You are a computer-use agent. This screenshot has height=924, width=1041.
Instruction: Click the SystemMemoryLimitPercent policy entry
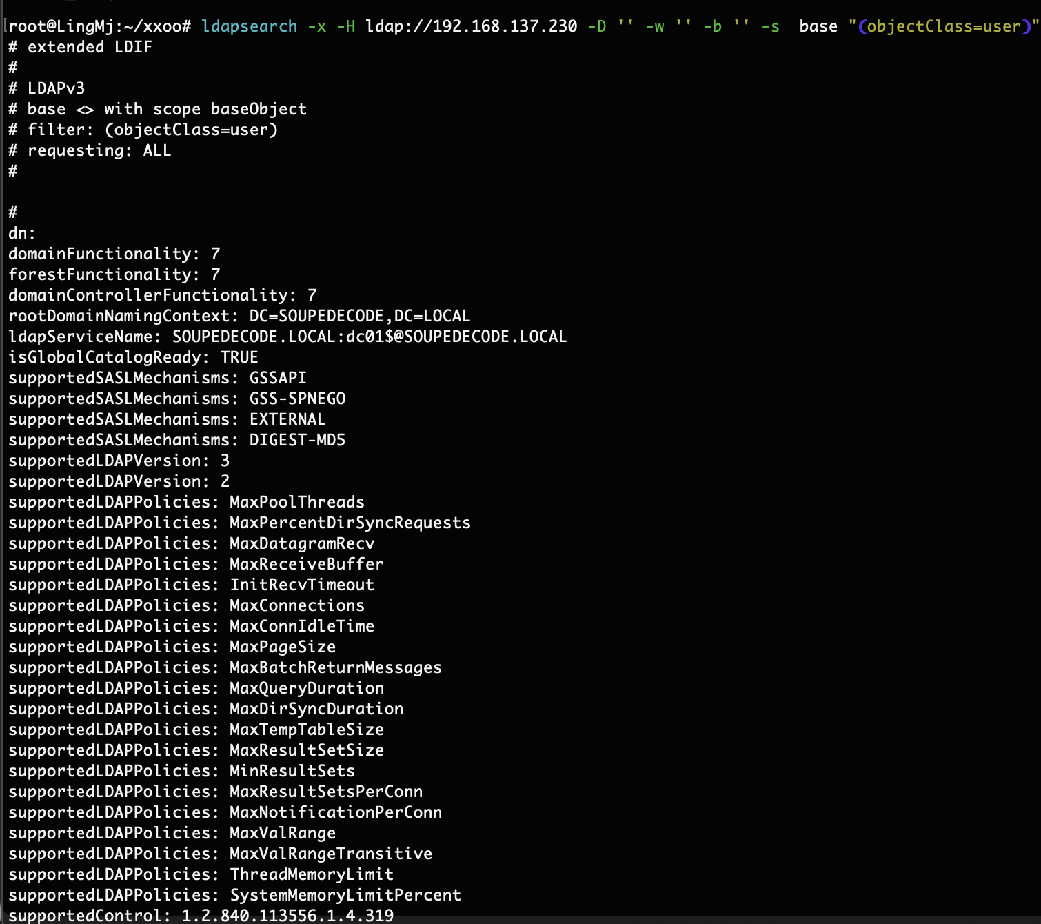pos(345,895)
